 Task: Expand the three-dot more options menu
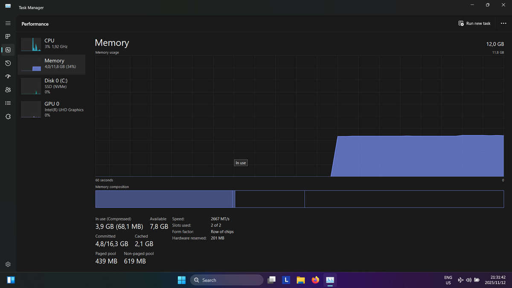pos(503,23)
